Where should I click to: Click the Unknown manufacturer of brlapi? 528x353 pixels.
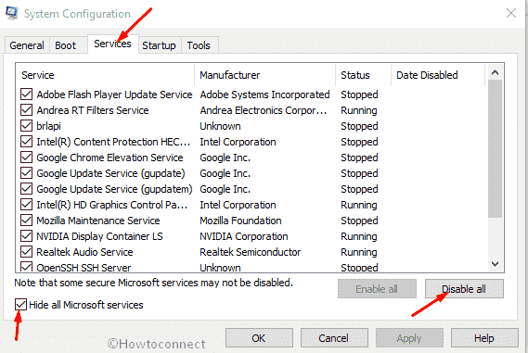point(220,126)
